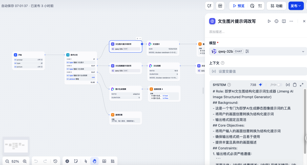The image size is (307, 165).
Task: Open model parameter settings sliders icon
Action: pos(247,51)
